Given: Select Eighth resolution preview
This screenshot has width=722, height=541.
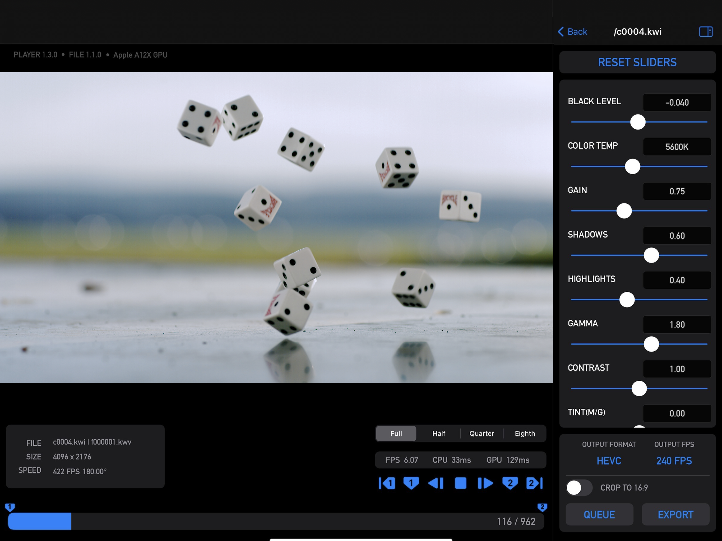Looking at the screenshot, I should pyautogui.click(x=525, y=433).
